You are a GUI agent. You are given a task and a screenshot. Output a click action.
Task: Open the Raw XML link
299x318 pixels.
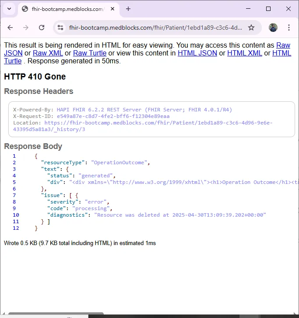click(x=47, y=53)
